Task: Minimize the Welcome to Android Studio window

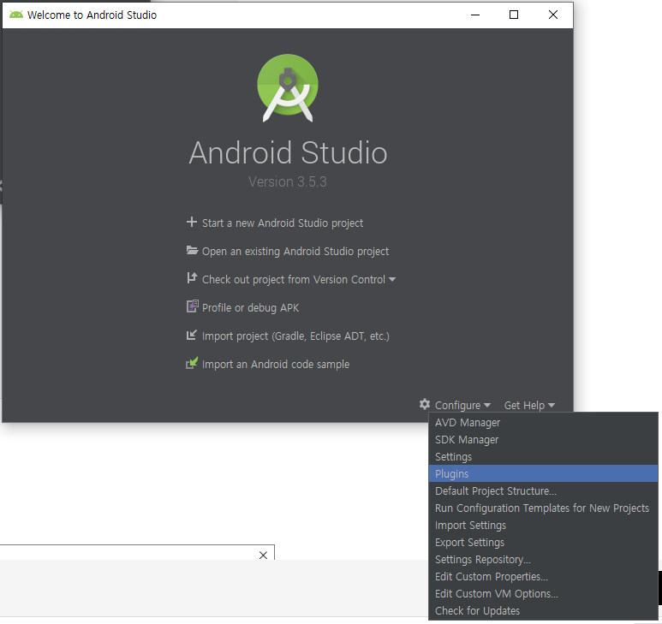Action: 475,15
